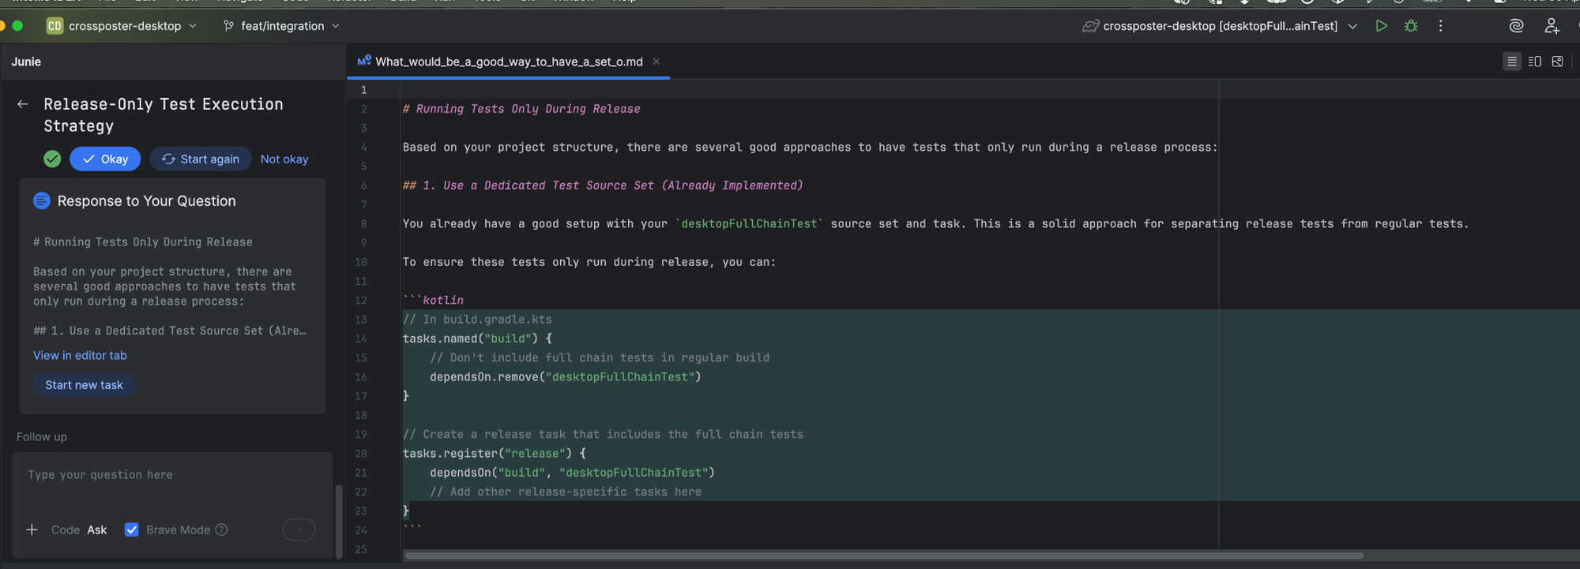This screenshot has width=1580, height=569.
Task: Select Code mode
Action: (66, 530)
